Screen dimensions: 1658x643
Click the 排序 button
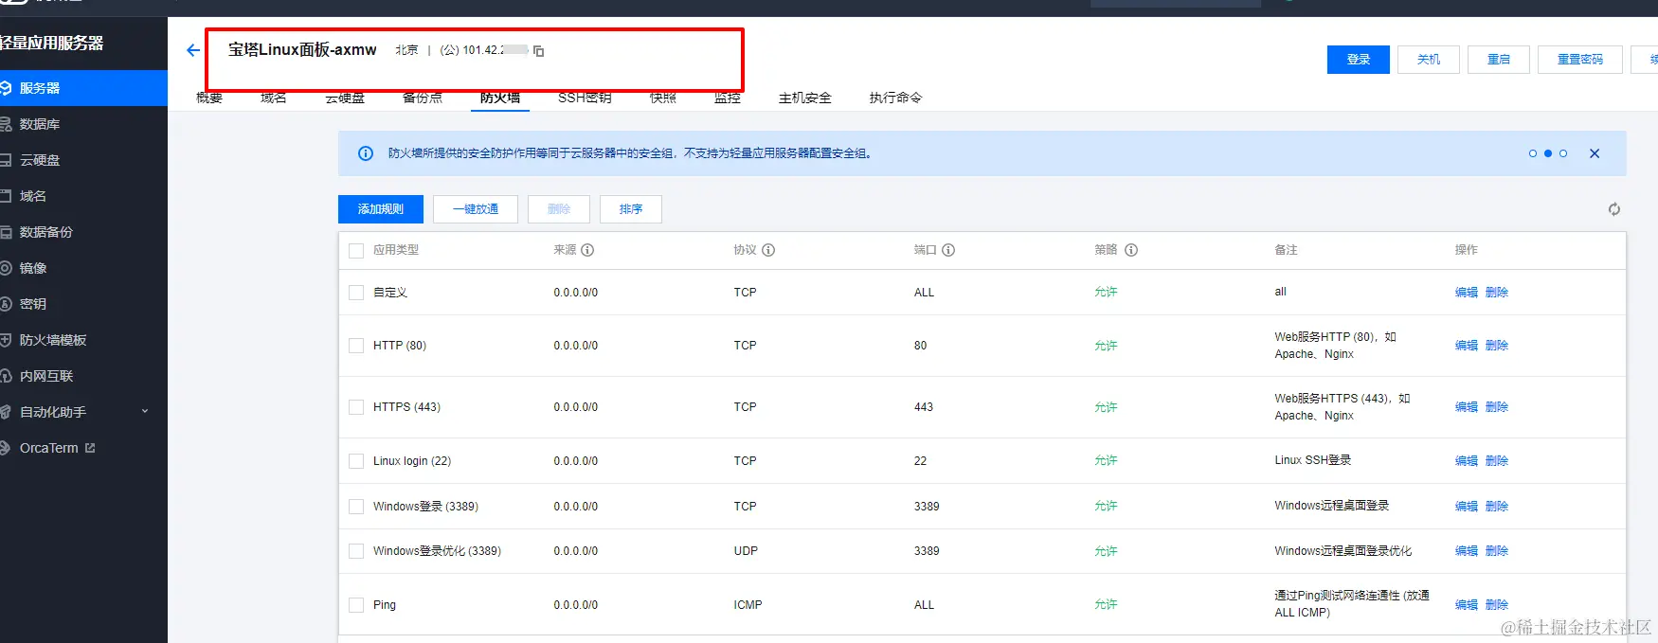pyautogui.click(x=631, y=209)
